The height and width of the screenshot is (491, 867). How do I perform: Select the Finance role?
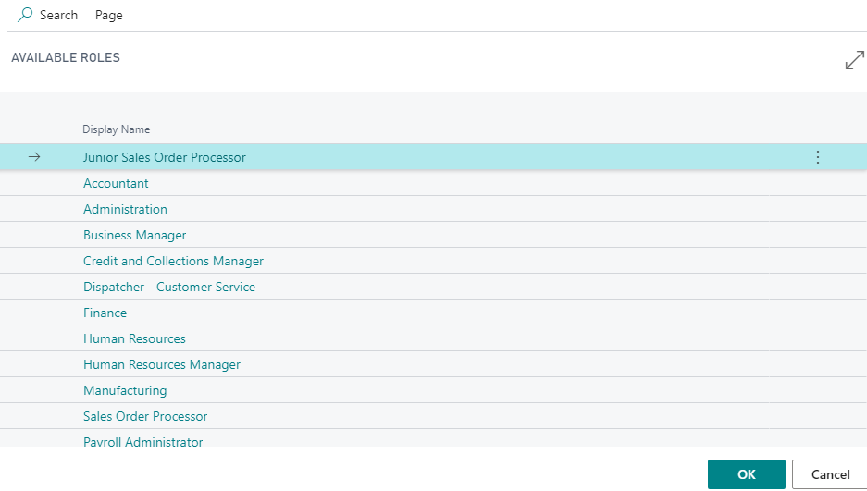(x=105, y=313)
